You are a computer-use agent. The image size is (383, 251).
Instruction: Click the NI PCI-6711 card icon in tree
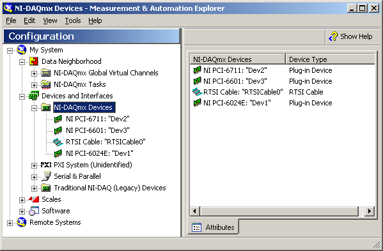58,119
